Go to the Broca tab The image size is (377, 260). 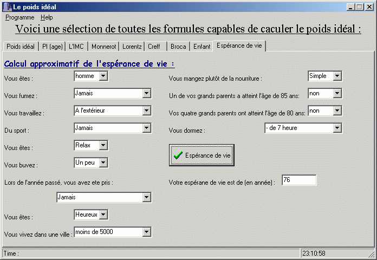[x=178, y=47]
